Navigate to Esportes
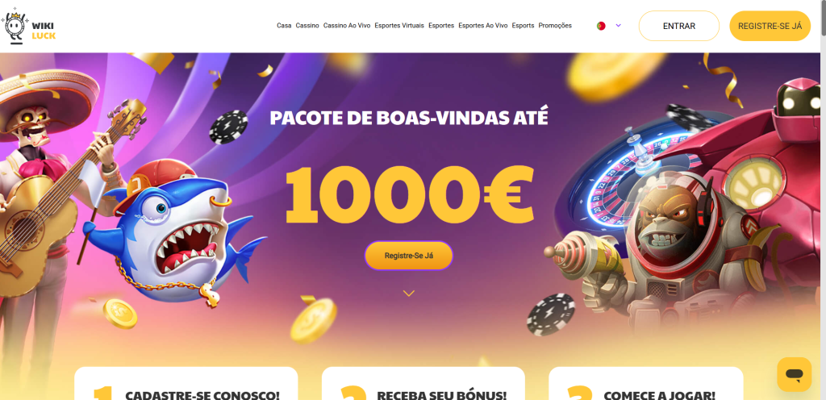This screenshot has height=400, width=826. coord(441,25)
